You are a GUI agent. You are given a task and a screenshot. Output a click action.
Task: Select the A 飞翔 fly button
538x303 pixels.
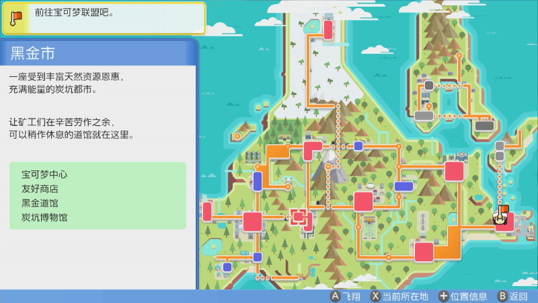(x=346, y=296)
